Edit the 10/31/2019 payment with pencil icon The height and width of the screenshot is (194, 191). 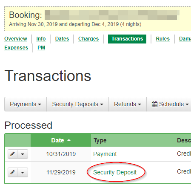tap(12, 154)
